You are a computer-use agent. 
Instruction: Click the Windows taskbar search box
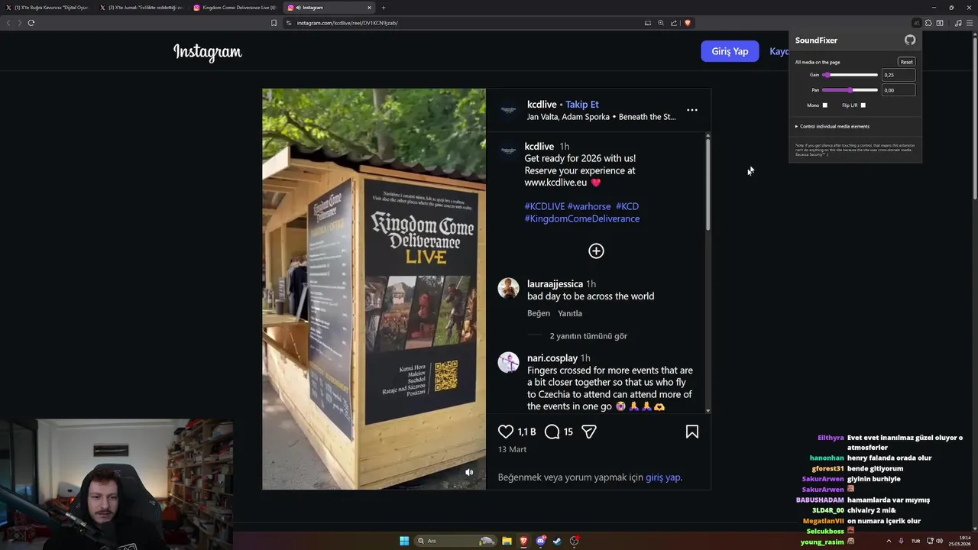[x=456, y=541]
